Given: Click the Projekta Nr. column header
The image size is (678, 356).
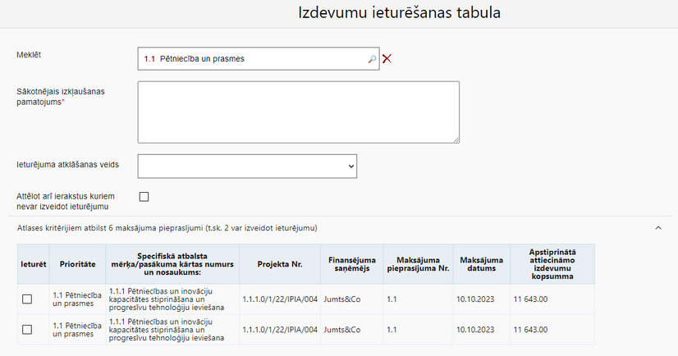Looking at the screenshot, I should pyautogui.click(x=280, y=264).
